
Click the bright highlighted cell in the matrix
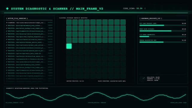click(69, 46)
